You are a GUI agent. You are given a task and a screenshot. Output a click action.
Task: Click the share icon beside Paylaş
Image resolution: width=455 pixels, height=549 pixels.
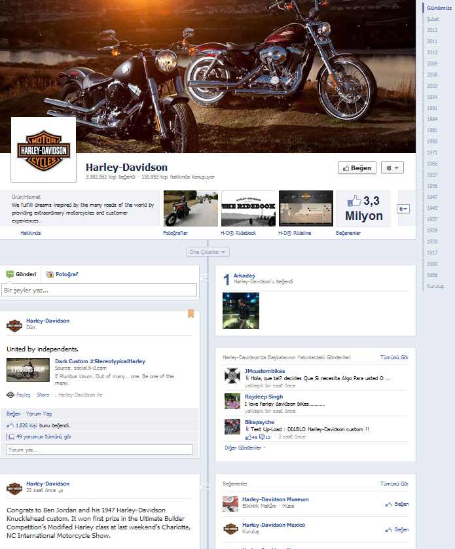[x=10, y=395]
